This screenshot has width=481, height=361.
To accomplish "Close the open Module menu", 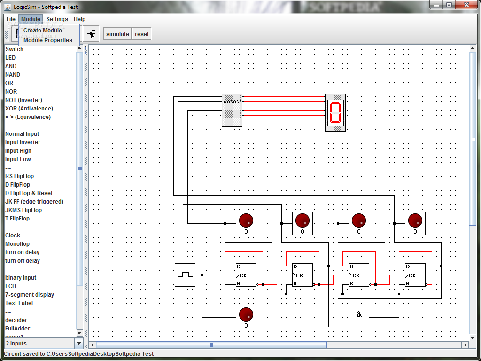I will 31,19.
